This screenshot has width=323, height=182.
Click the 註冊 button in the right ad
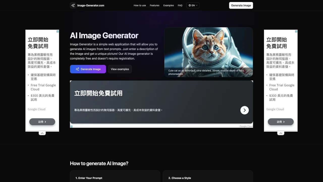point(281,122)
